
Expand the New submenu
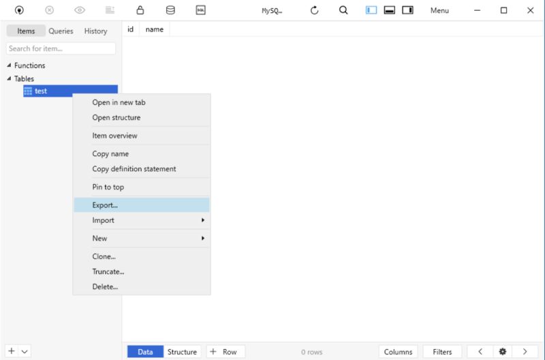click(x=142, y=238)
